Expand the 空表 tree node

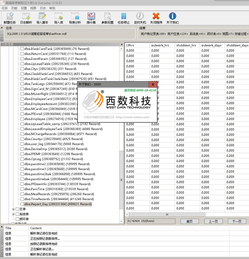13,209
